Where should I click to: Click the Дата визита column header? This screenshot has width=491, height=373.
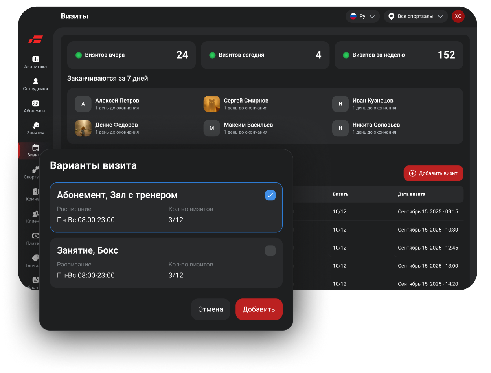411,194
